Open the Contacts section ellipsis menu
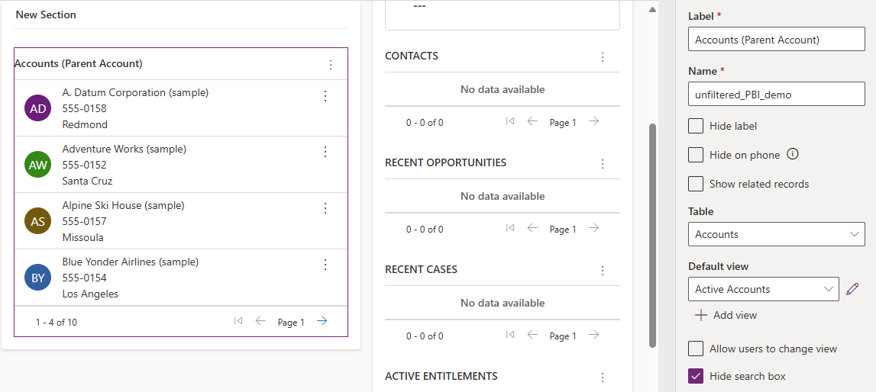876x392 pixels. pos(603,57)
